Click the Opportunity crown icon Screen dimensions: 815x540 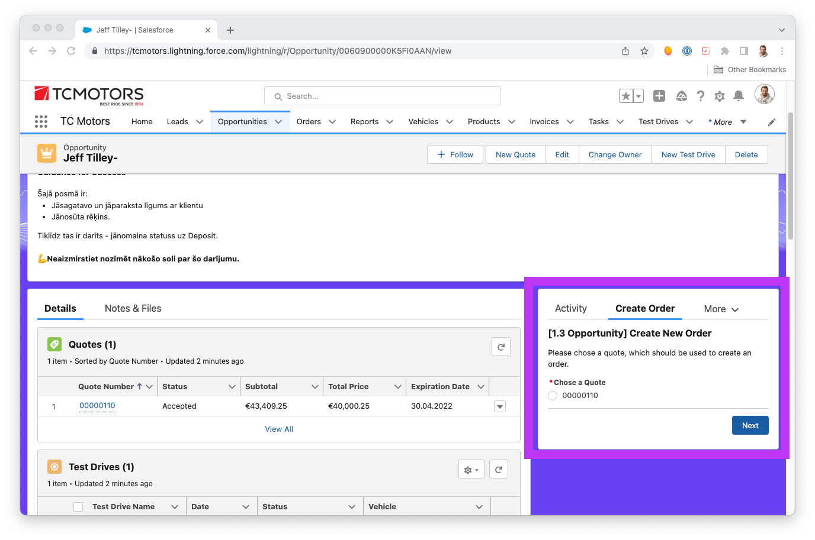point(47,153)
